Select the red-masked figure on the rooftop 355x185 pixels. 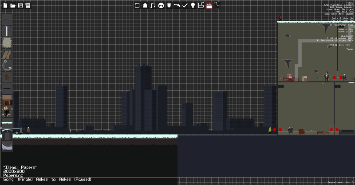click(x=280, y=18)
